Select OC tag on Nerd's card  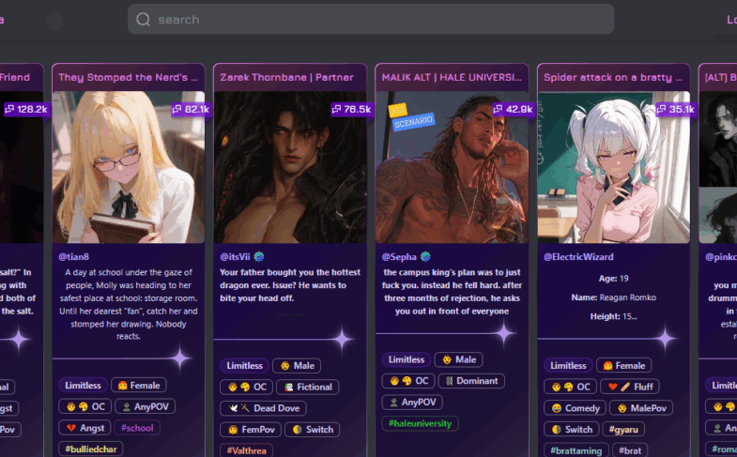85,406
